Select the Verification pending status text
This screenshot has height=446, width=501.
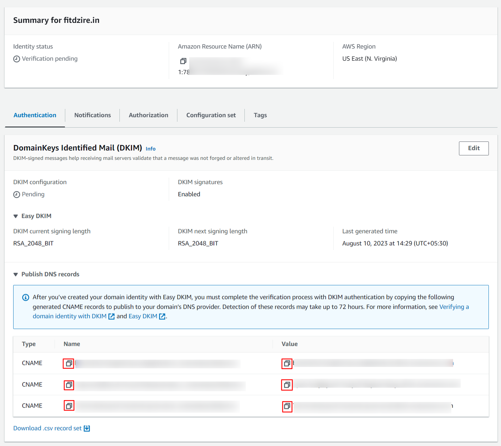click(50, 59)
